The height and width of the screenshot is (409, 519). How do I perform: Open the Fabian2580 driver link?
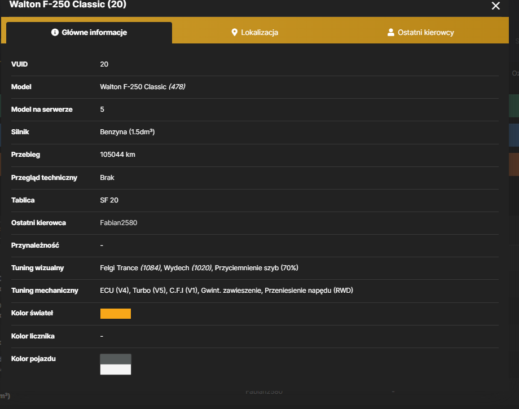coord(118,223)
